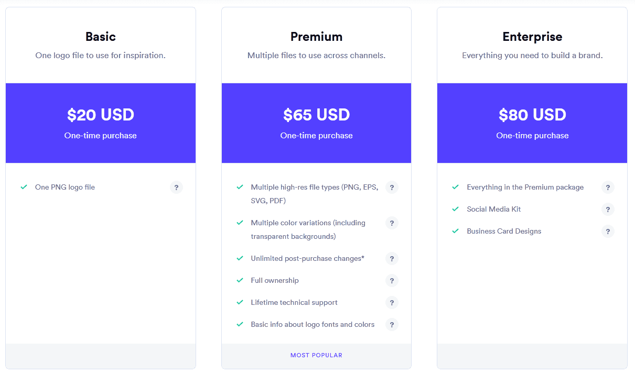635x374 pixels.
Task: Click One-time purchase under the $80 price
Action: point(532,135)
